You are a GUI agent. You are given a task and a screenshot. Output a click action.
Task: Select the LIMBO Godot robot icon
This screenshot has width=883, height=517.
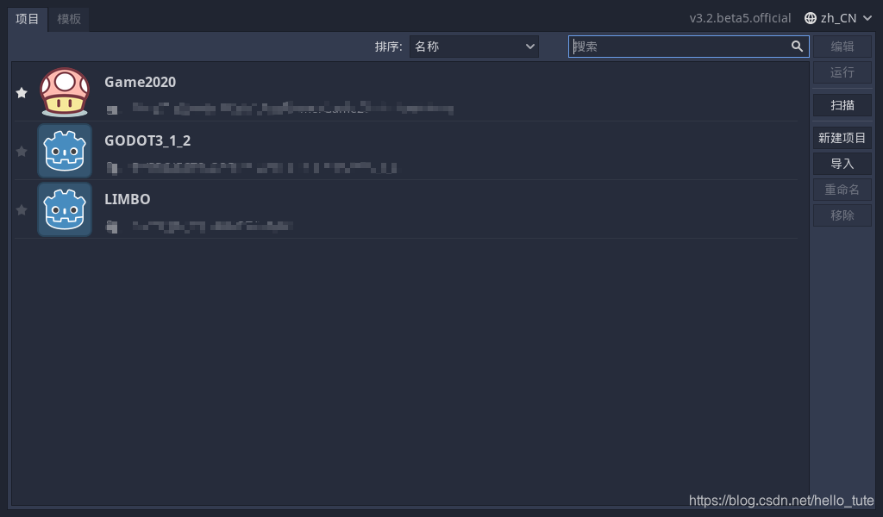(65, 209)
